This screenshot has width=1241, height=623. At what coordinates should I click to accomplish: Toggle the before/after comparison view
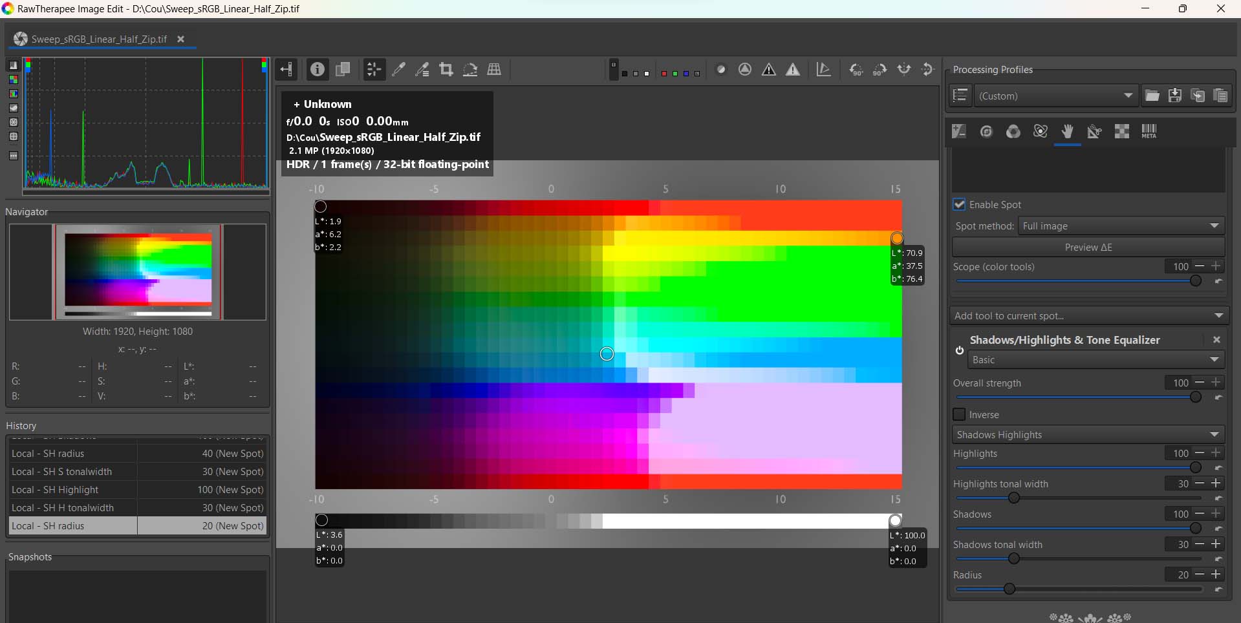point(343,69)
